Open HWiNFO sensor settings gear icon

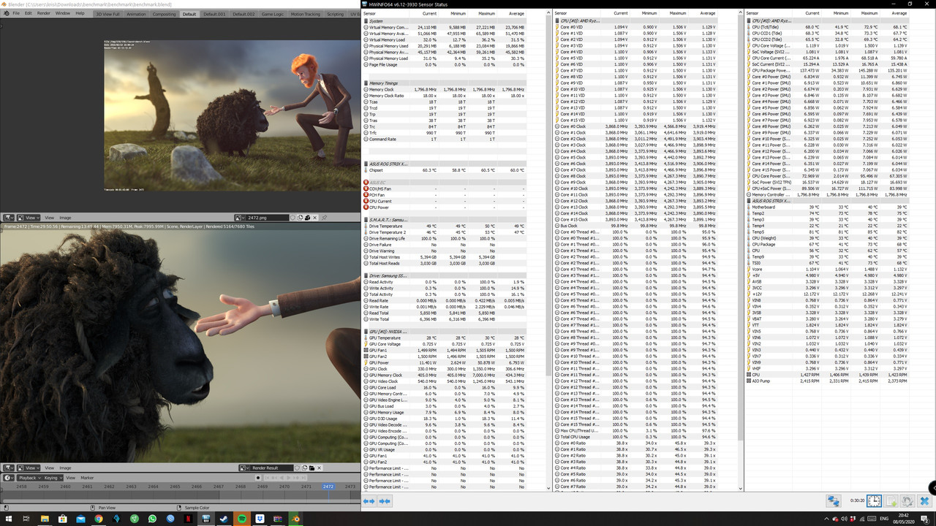click(907, 501)
